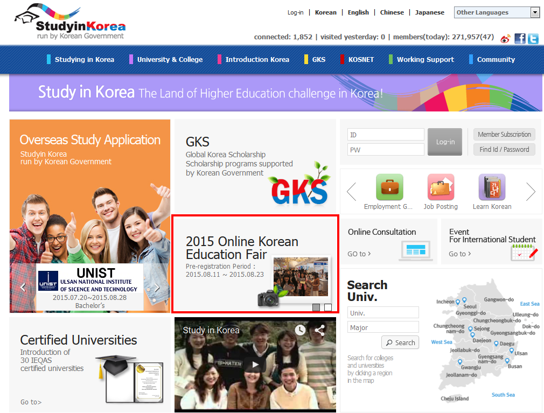
Task: Click the GKS logo graphic
Action: [299, 186]
